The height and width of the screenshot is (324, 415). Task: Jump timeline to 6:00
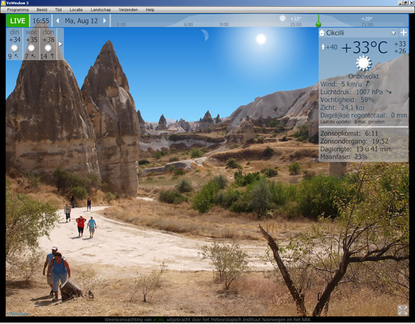[189, 24]
